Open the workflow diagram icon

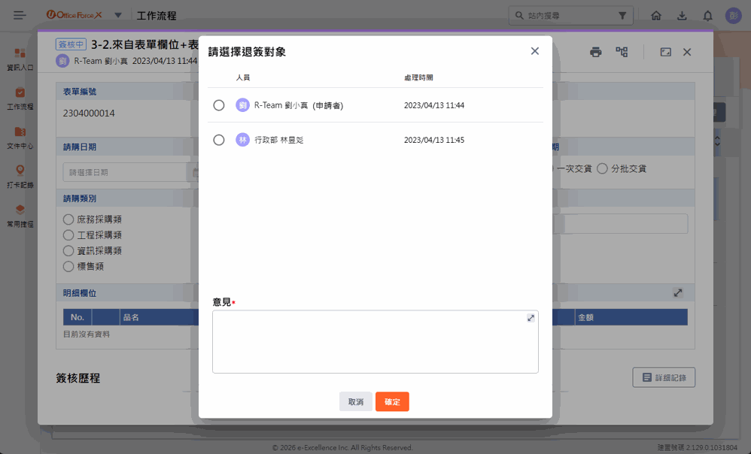[622, 52]
